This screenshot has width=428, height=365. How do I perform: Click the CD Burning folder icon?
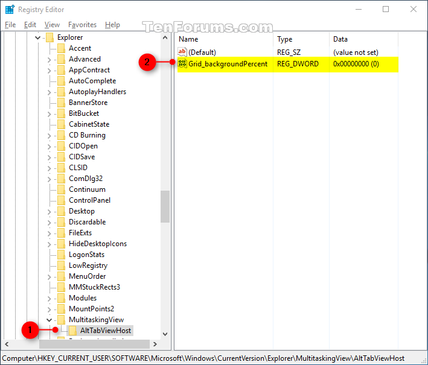(62, 135)
